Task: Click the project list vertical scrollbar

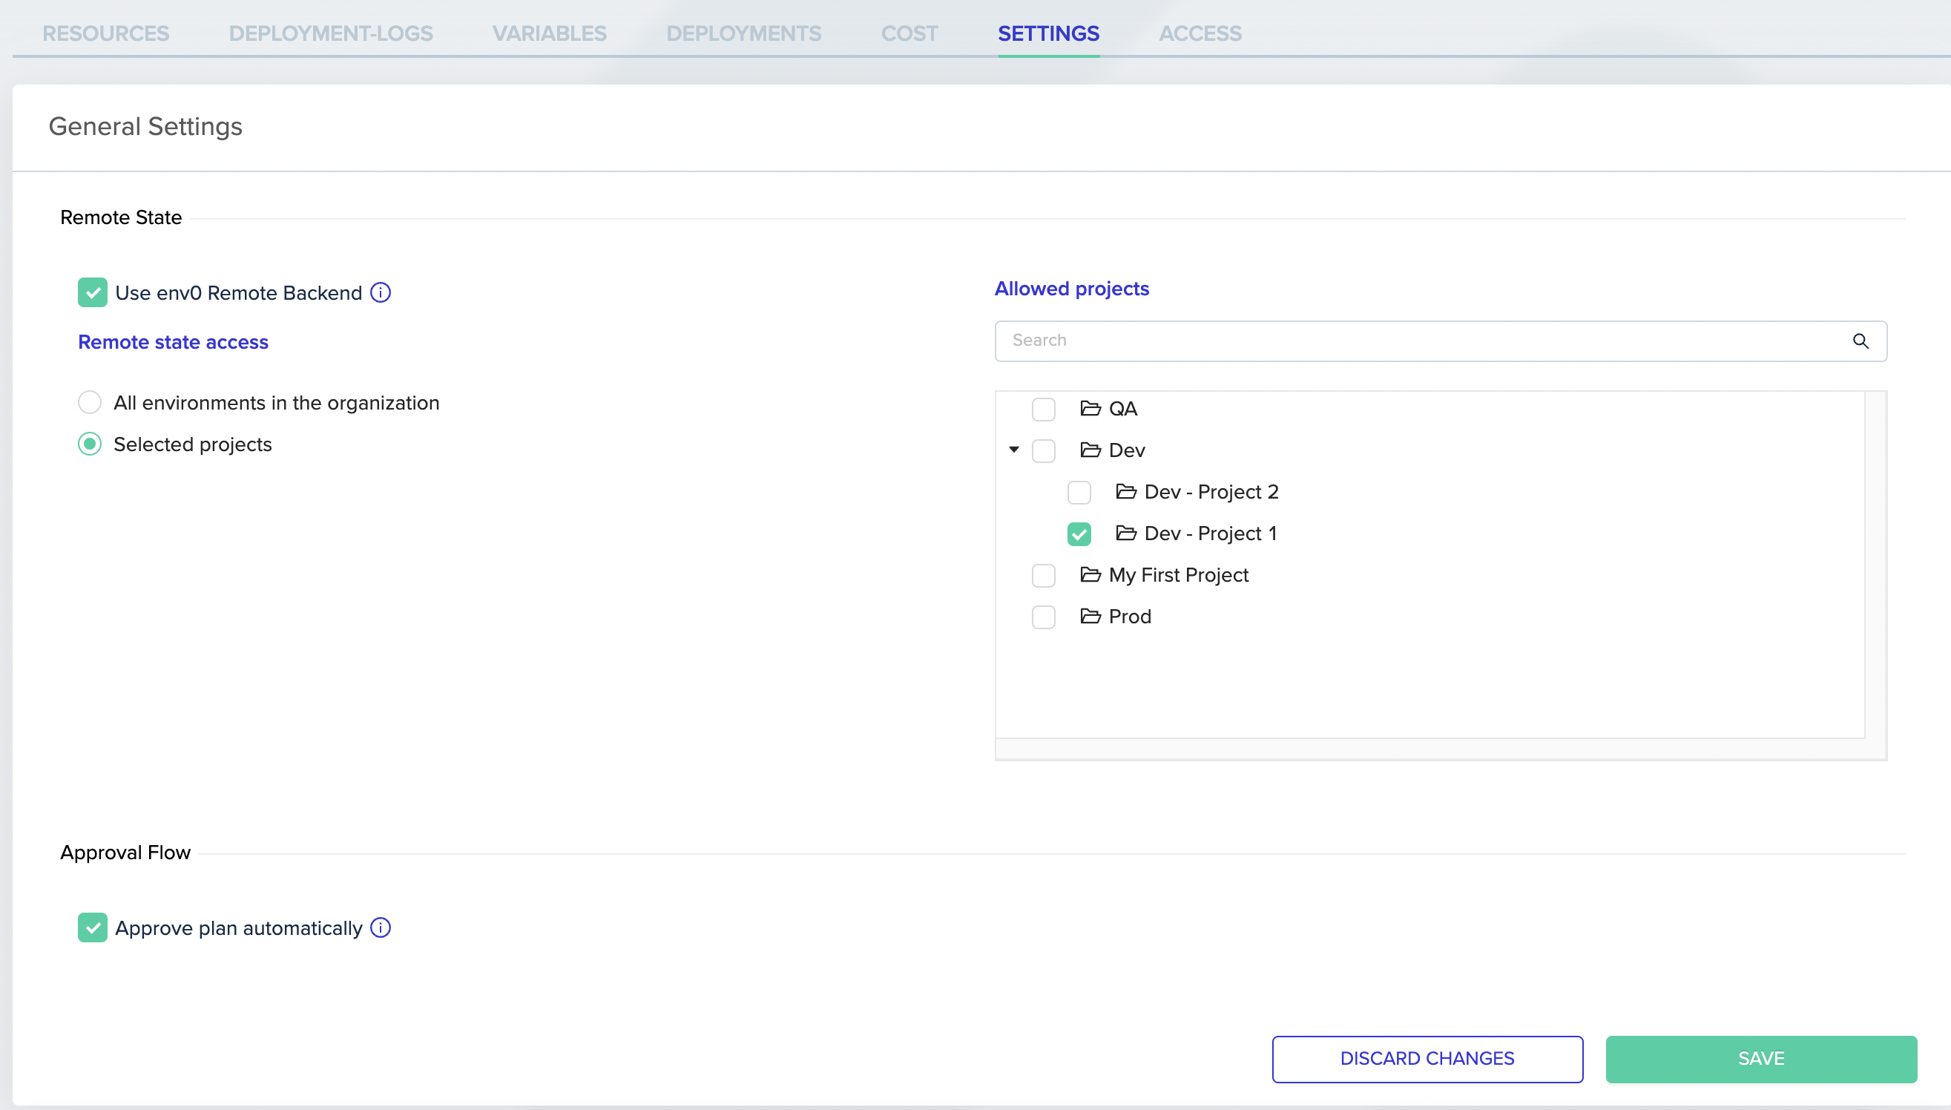Action: click(1875, 564)
